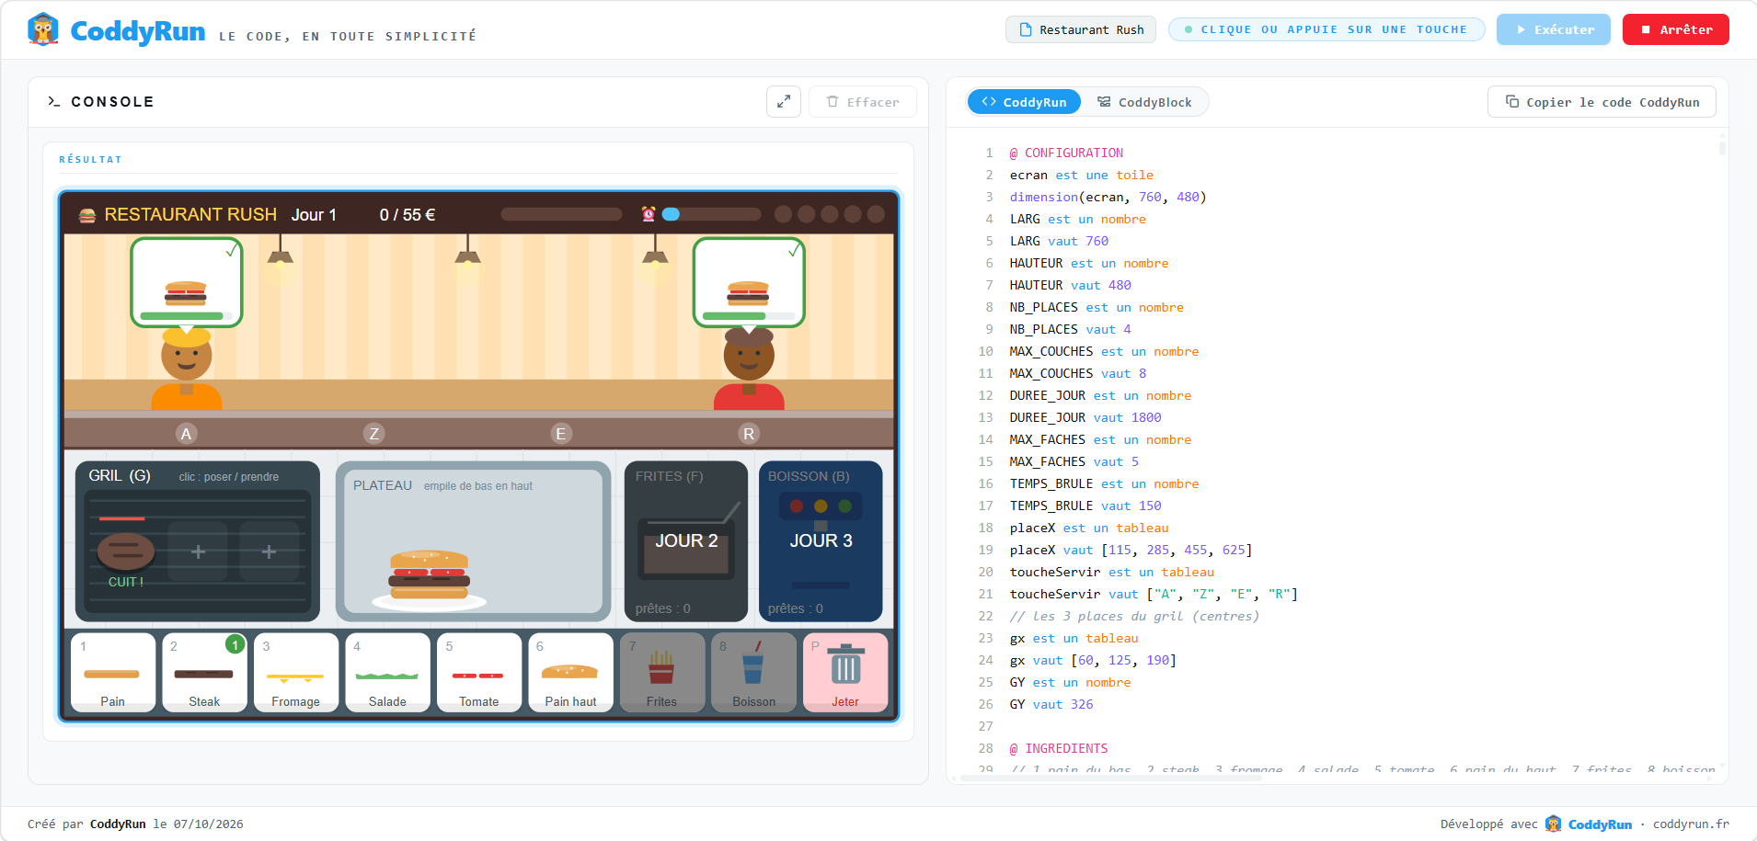The width and height of the screenshot is (1757, 841).
Task: Click the Jeter trash bin
Action: 845,673
